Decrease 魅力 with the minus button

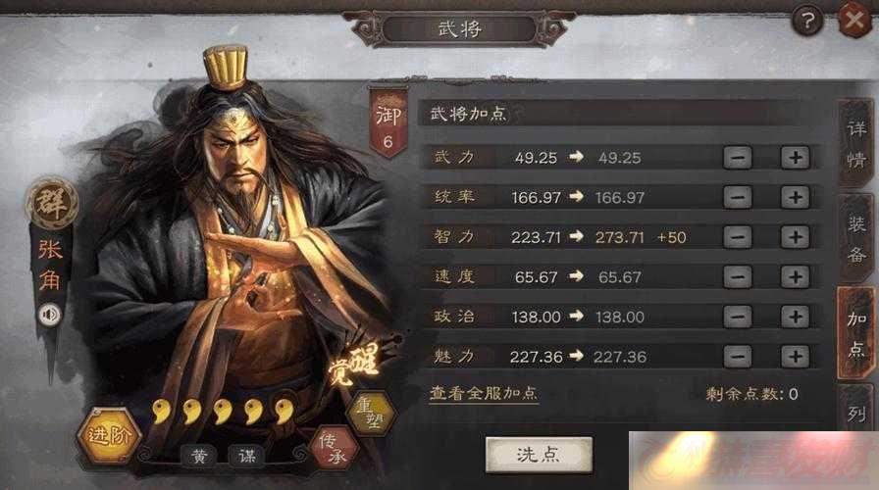[x=738, y=356]
